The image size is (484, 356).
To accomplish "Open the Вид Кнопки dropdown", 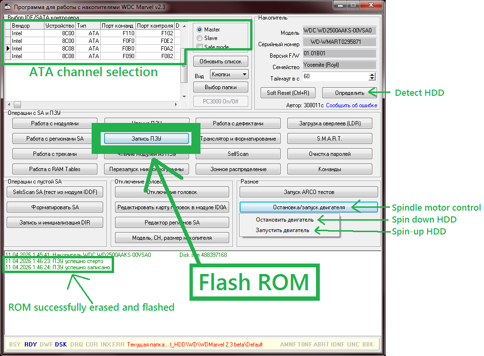I will [x=229, y=74].
